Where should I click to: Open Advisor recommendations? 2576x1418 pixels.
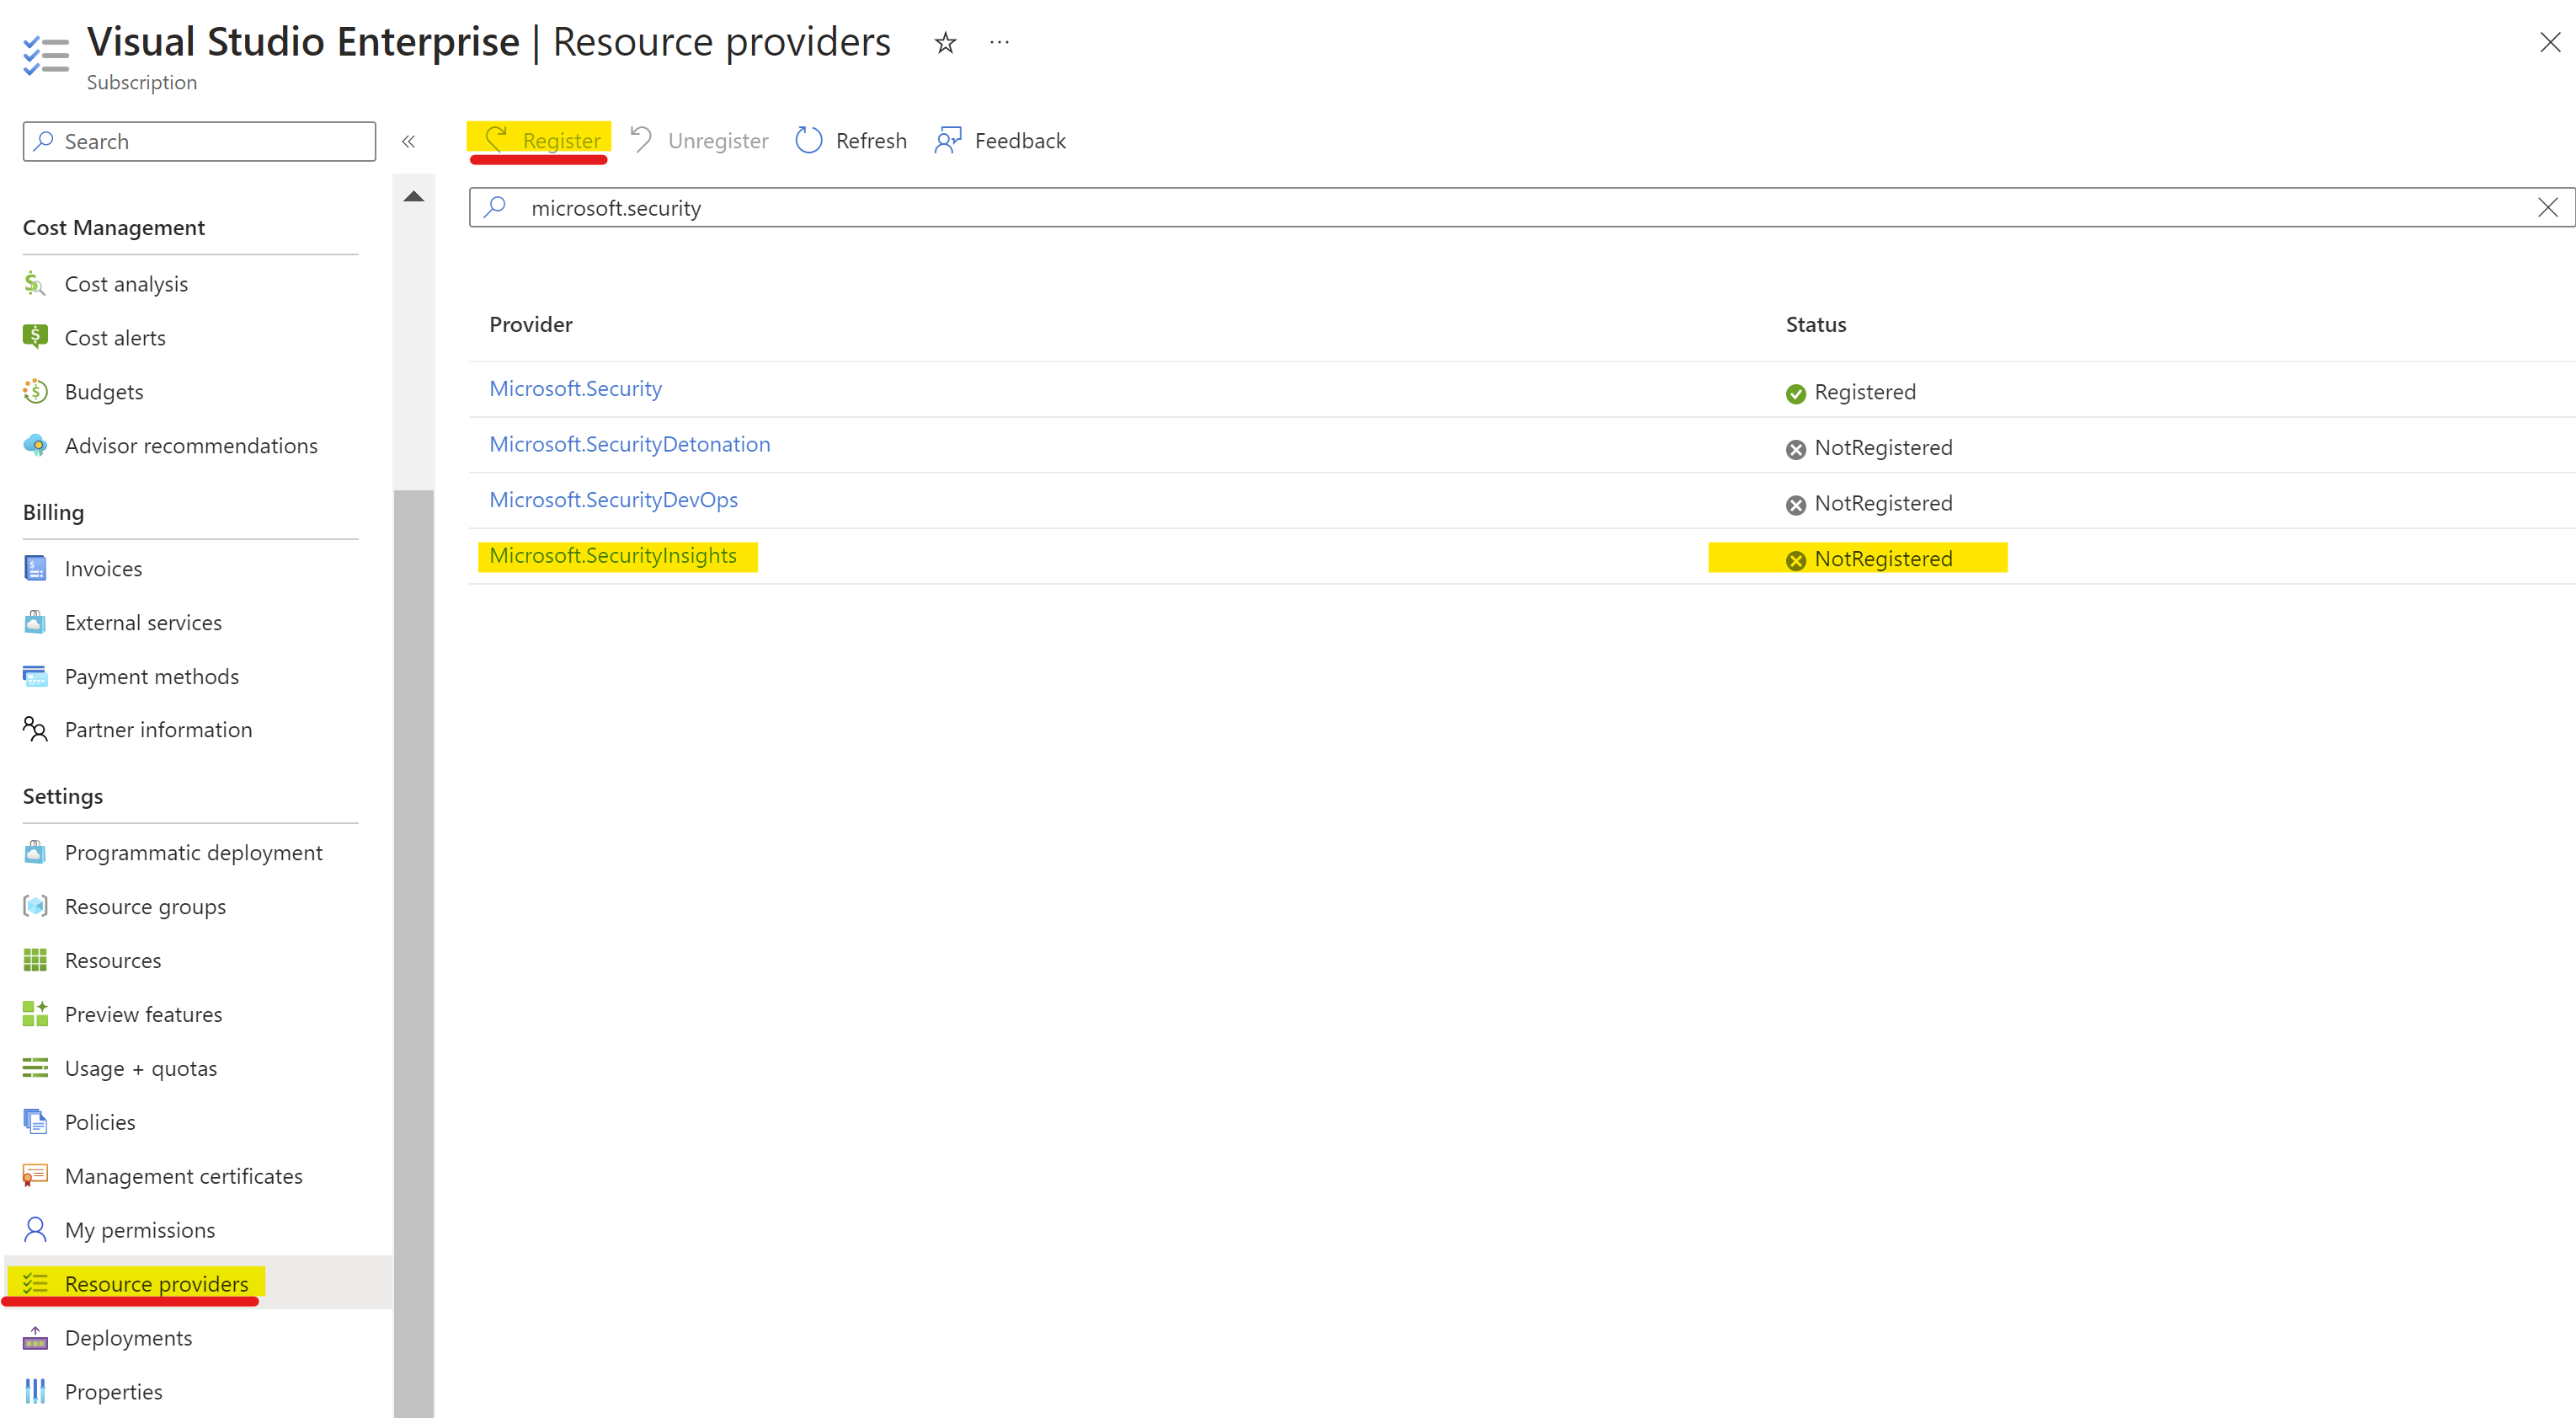[x=191, y=447]
